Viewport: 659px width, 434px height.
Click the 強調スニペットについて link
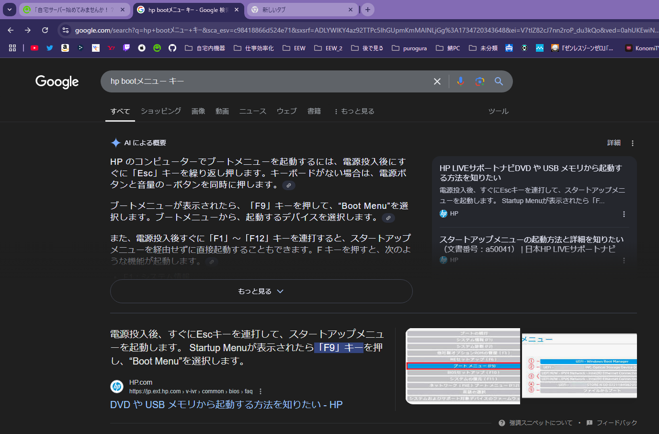tap(541, 423)
